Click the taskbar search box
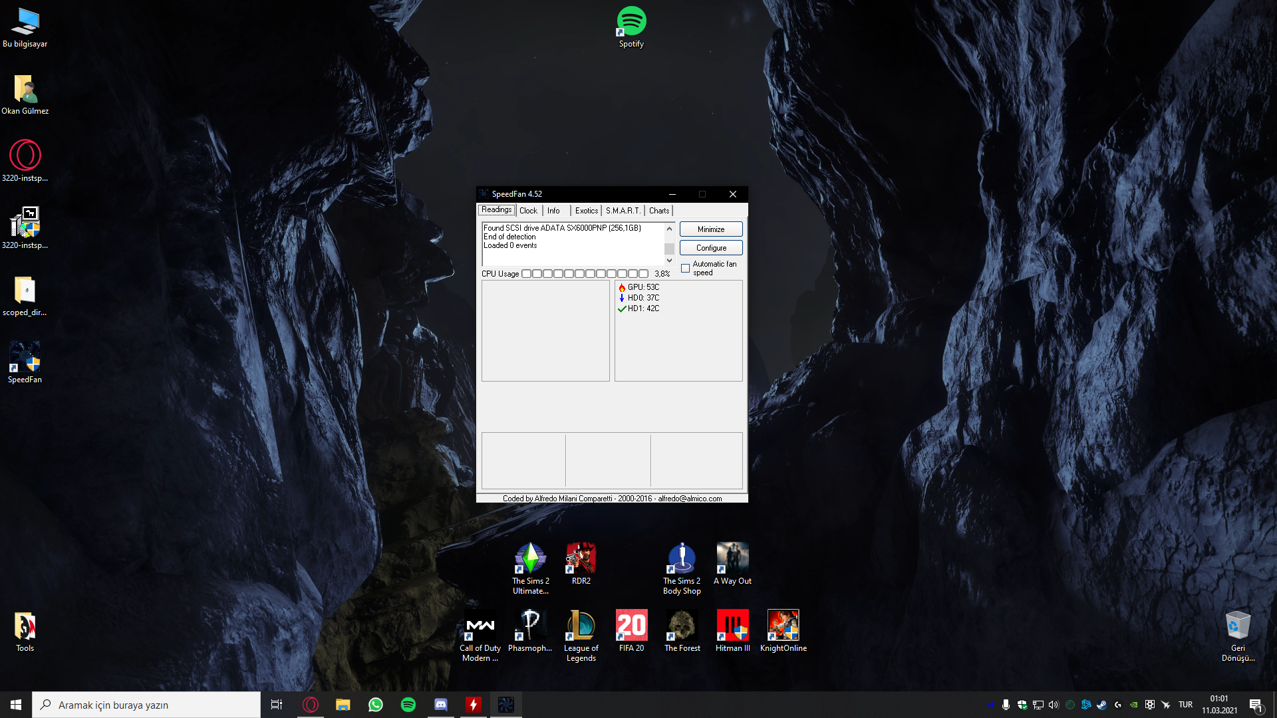 tap(146, 705)
